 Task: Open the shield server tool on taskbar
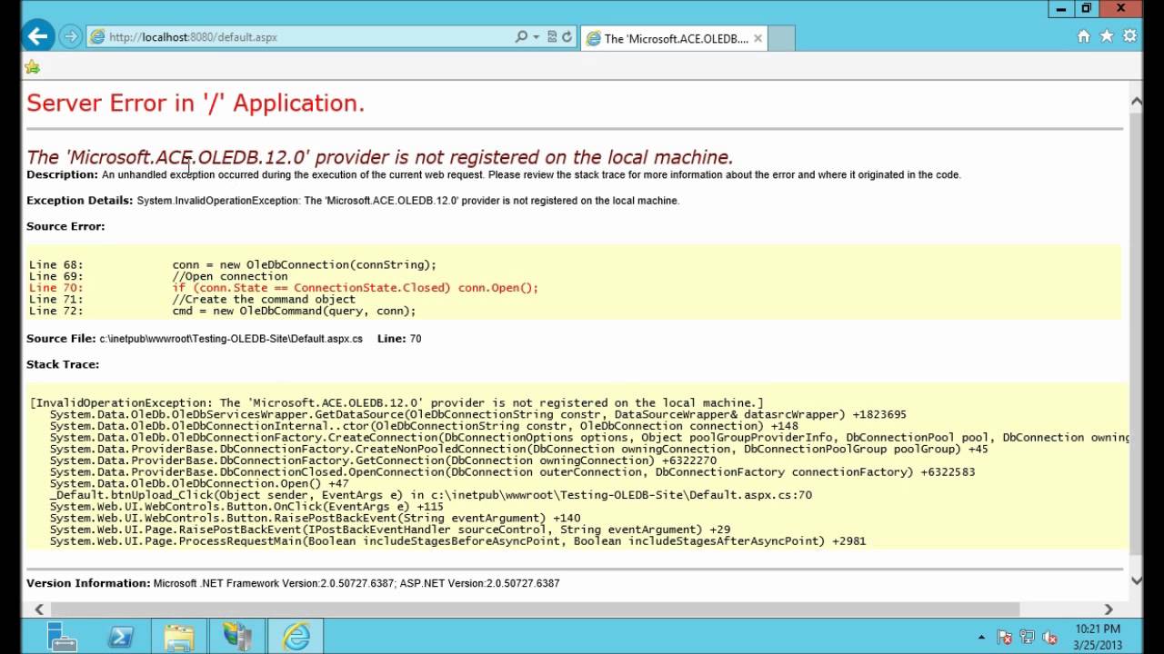(237, 637)
